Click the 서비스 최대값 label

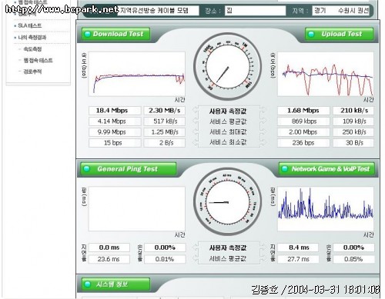(228, 132)
